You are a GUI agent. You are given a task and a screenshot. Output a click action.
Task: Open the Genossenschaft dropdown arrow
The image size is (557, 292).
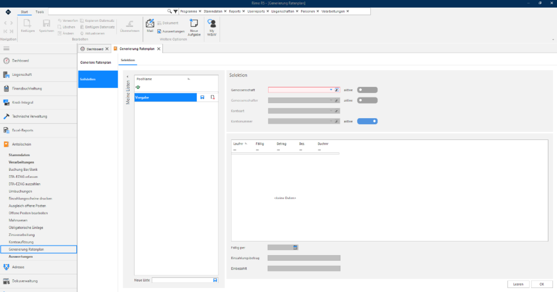pos(331,90)
